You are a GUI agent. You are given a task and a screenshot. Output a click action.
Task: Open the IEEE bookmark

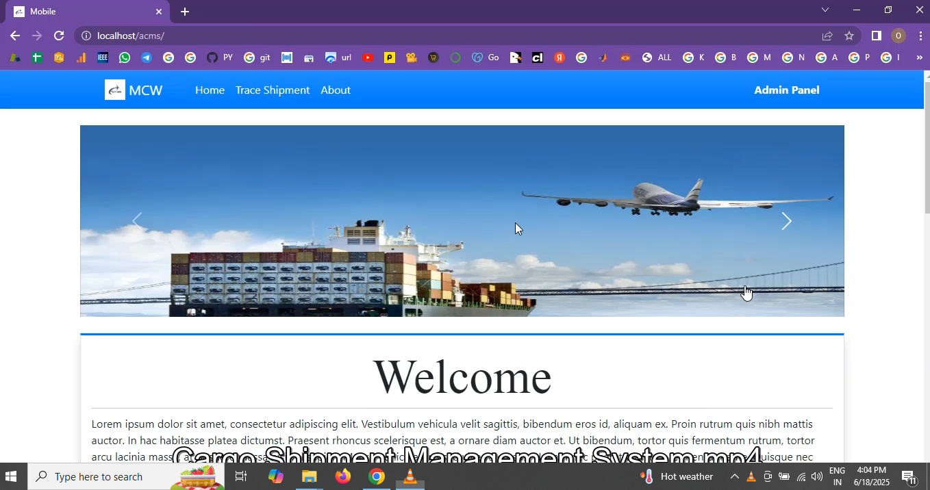point(103,57)
